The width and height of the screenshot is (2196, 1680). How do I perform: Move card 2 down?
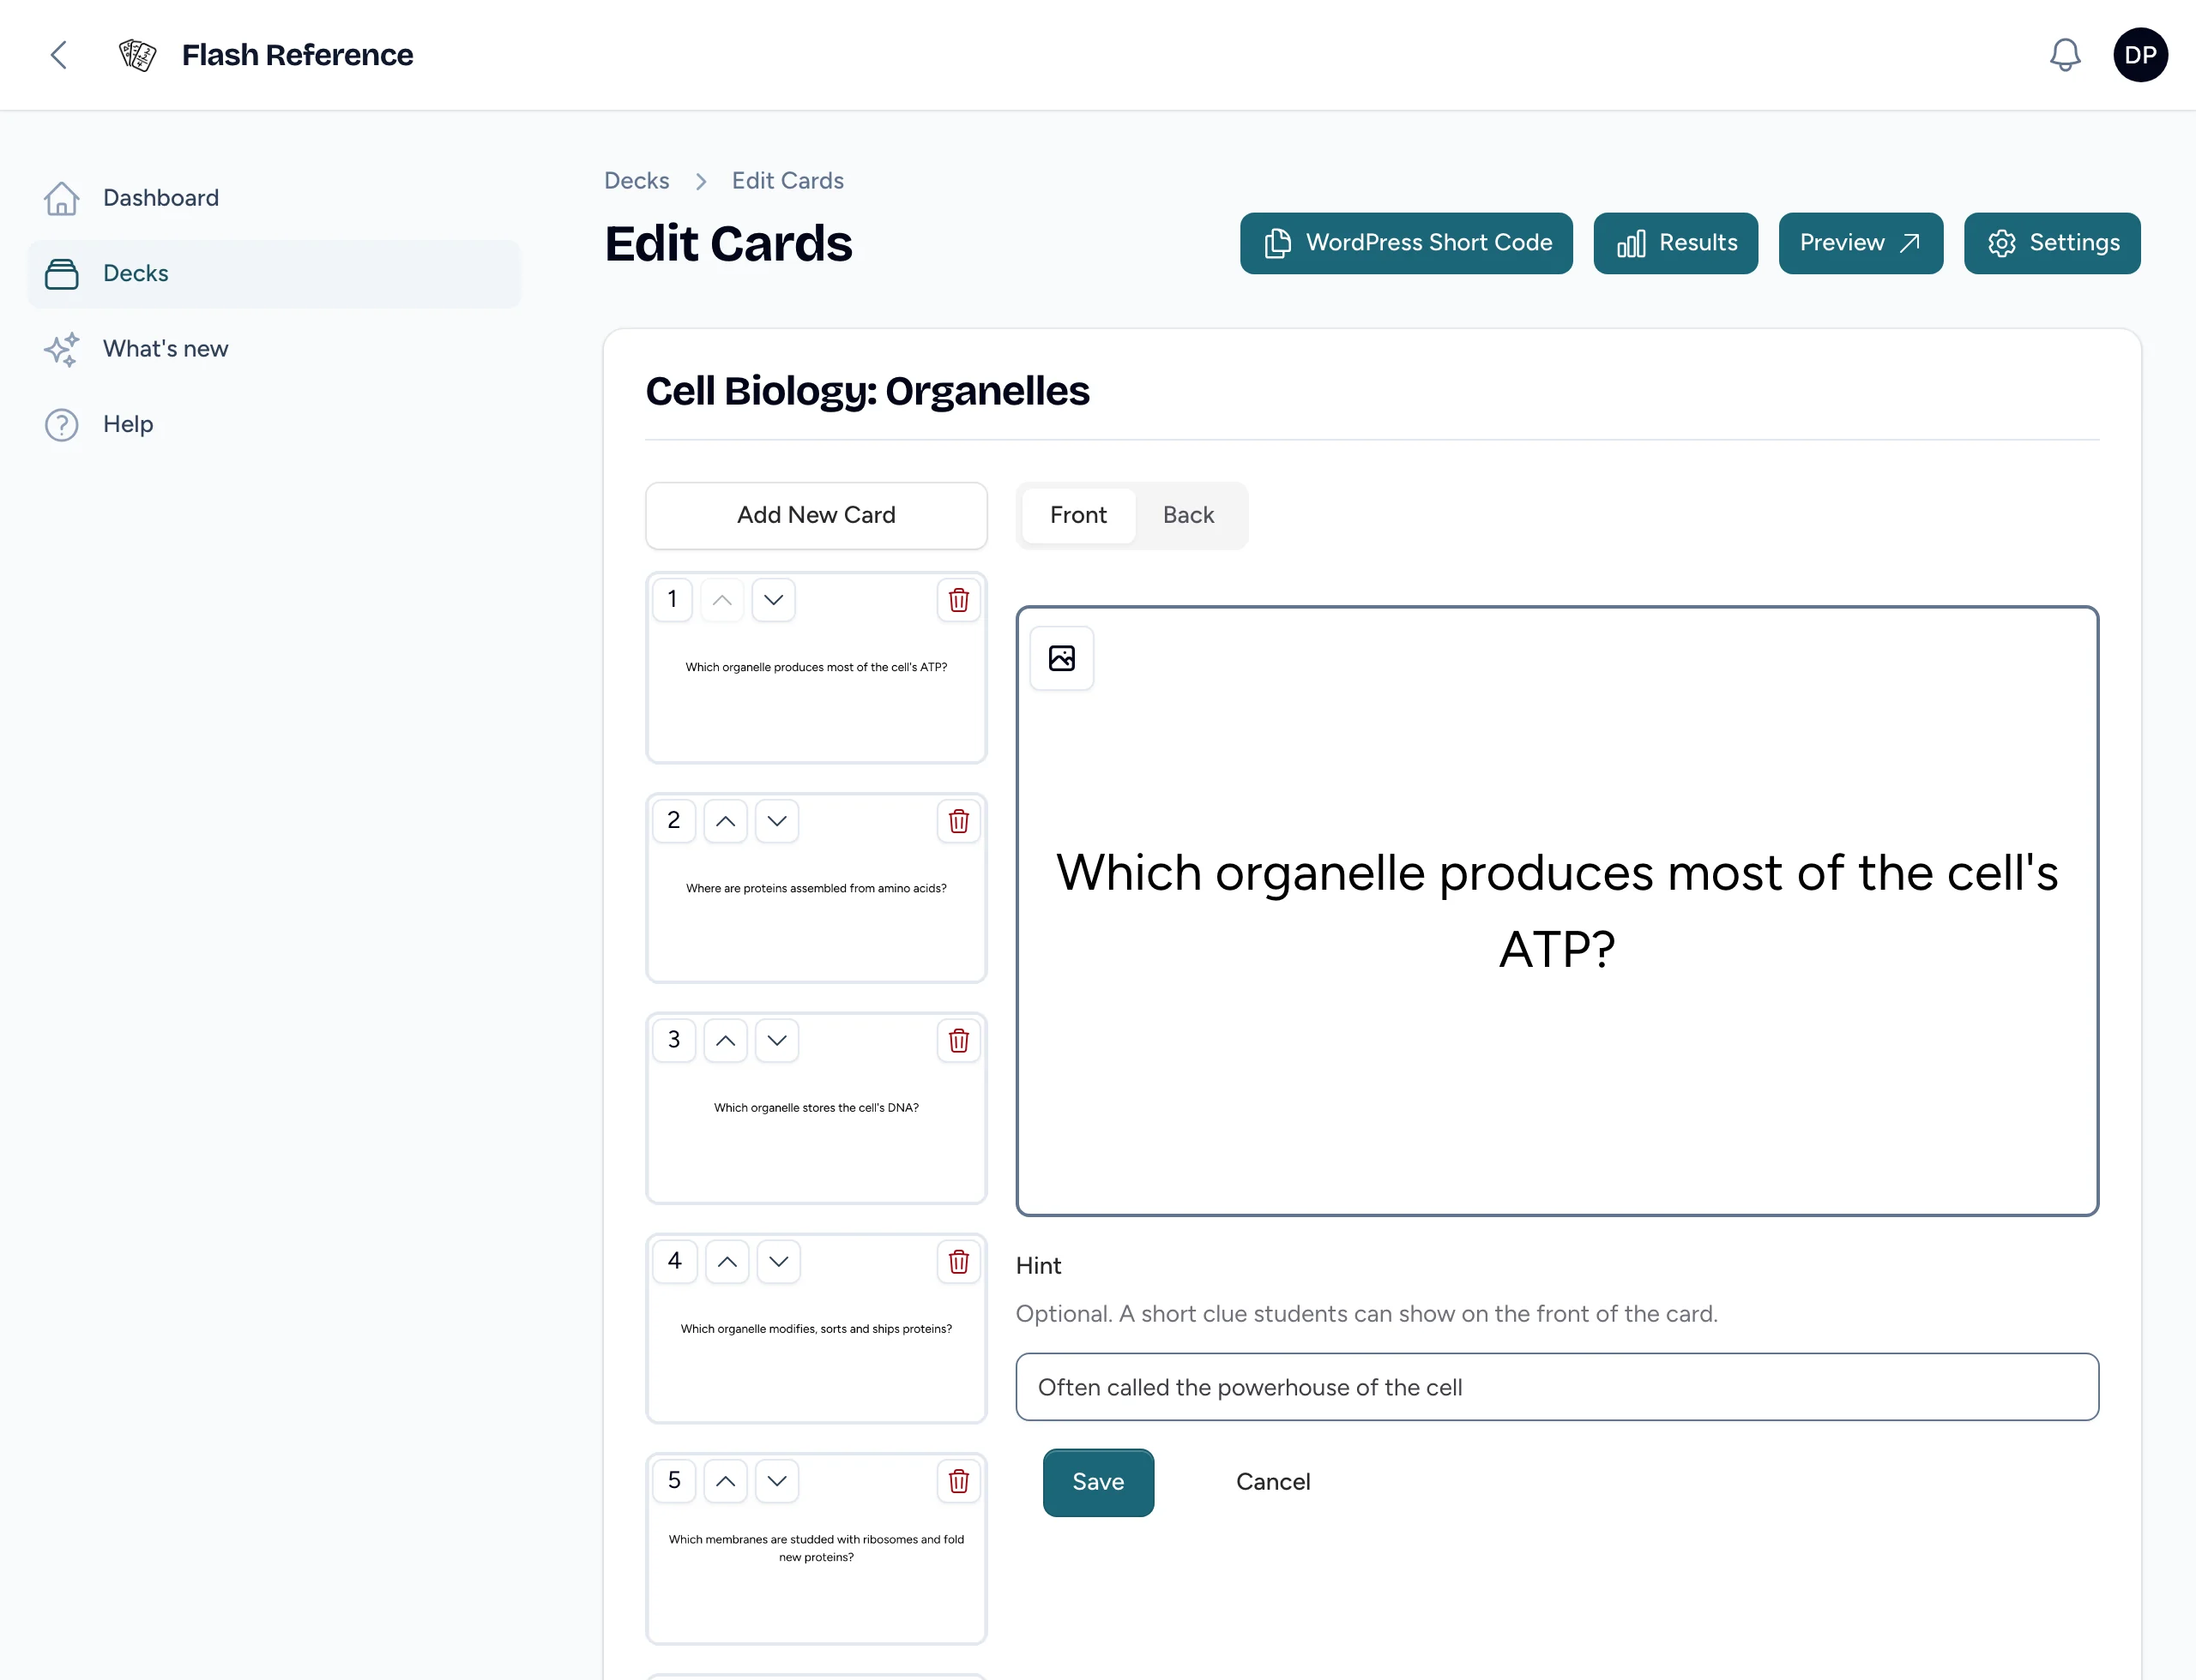click(x=776, y=821)
